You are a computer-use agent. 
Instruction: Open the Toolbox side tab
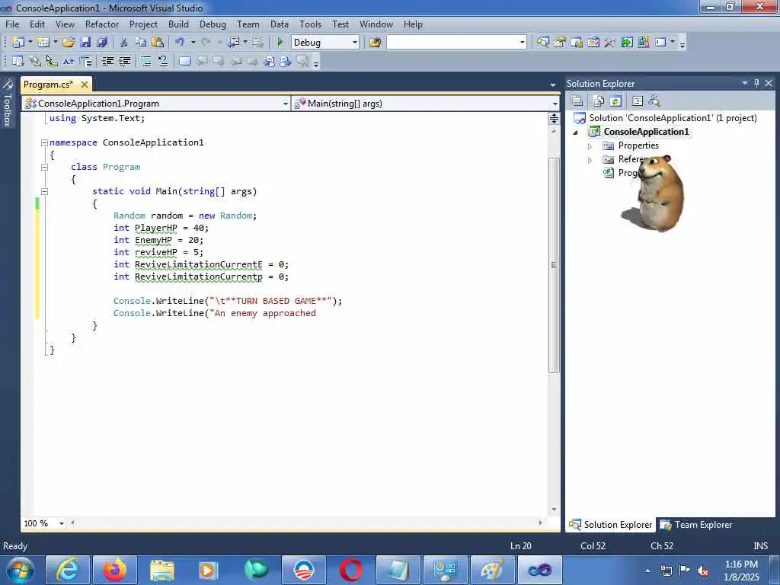coord(8,104)
